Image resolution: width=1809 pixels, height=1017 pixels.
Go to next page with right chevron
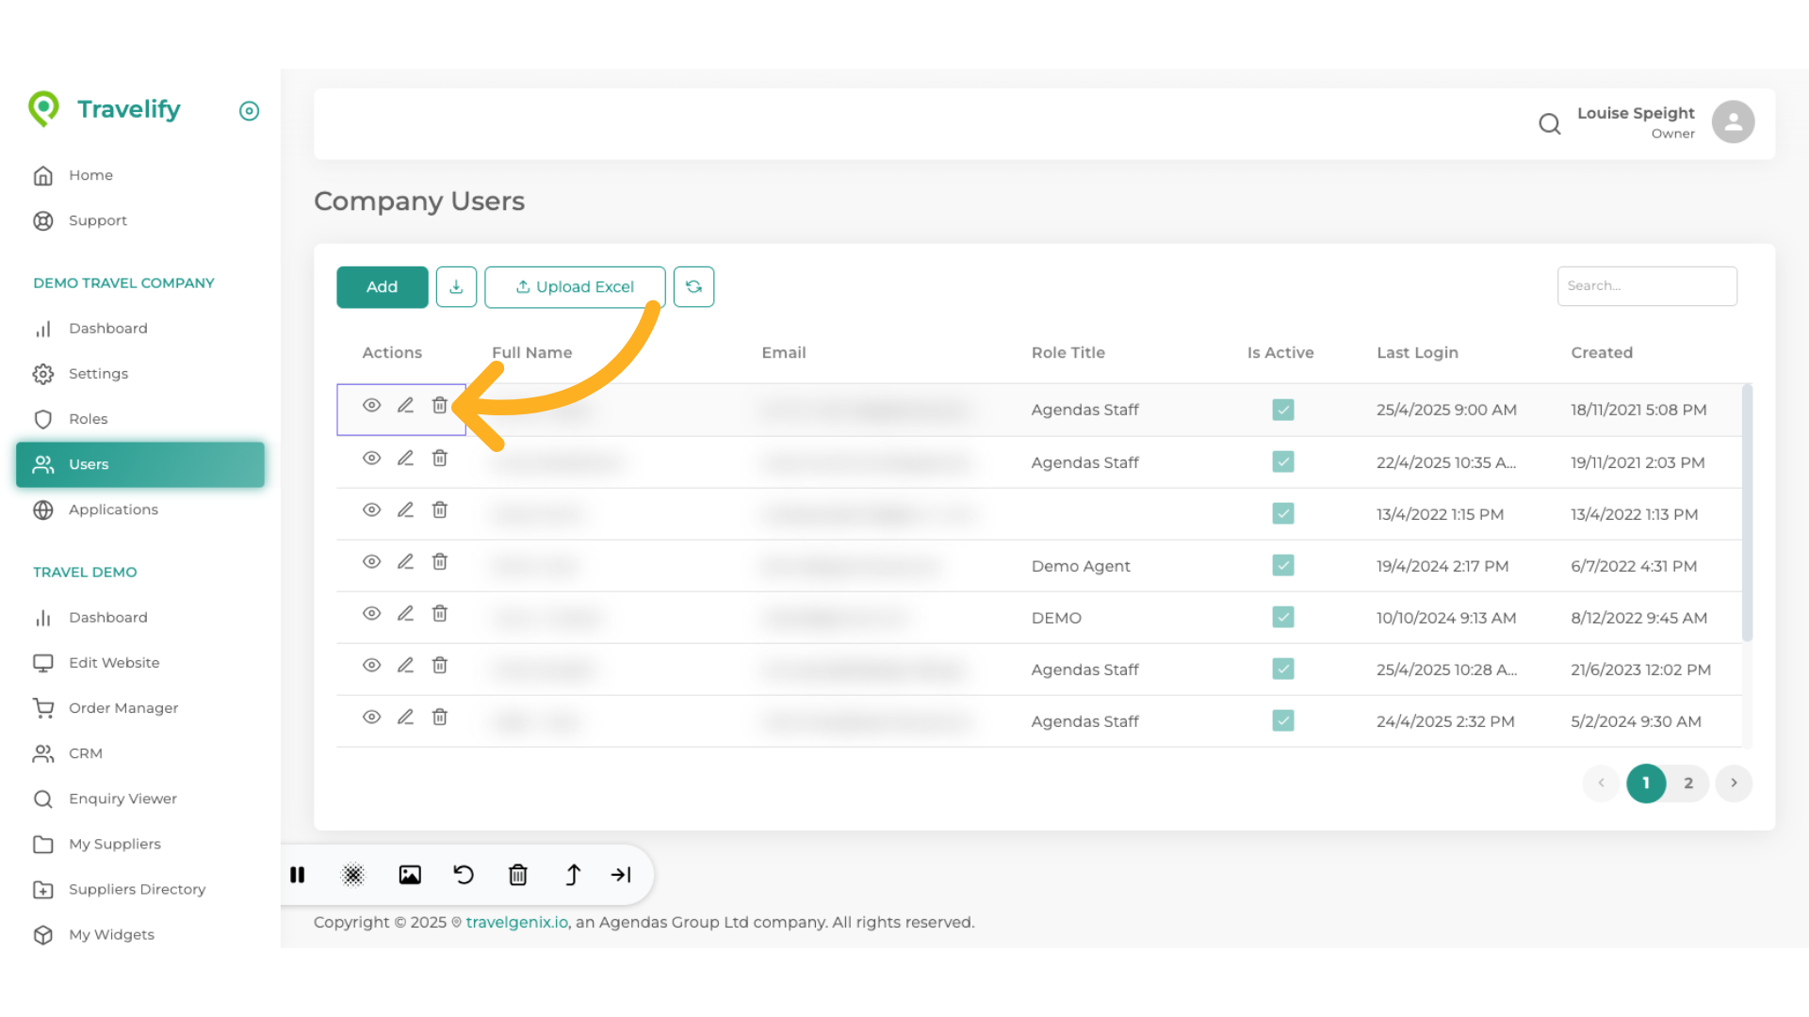click(1733, 783)
